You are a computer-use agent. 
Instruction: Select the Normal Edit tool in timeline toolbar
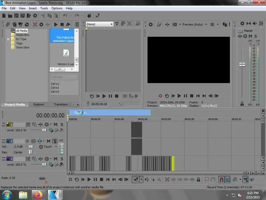pyautogui.click(x=136, y=180)
